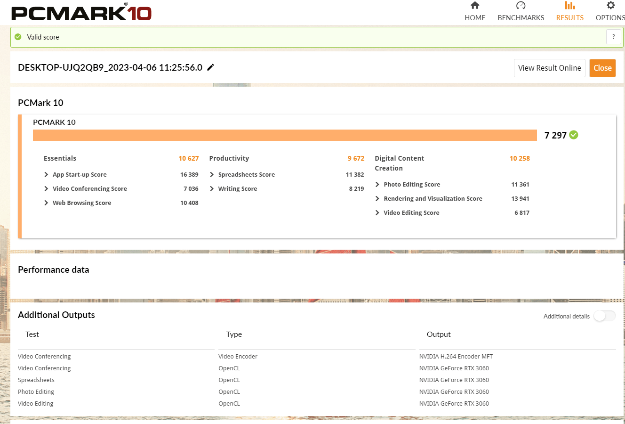625x424 pixels.
Task: Expand the App Start-up Score row
Action: 46,175
